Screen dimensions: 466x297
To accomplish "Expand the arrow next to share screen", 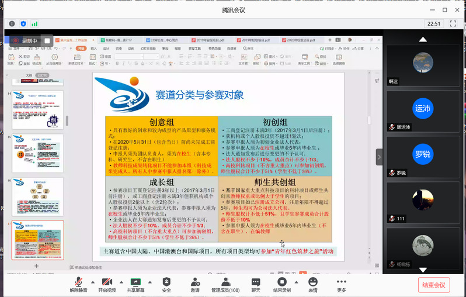I will [149, 279].
